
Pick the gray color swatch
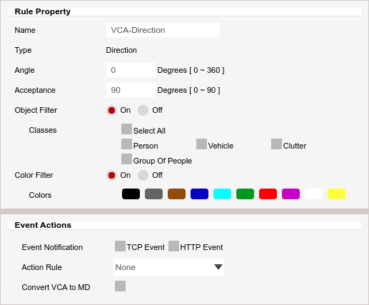[153, 194]
